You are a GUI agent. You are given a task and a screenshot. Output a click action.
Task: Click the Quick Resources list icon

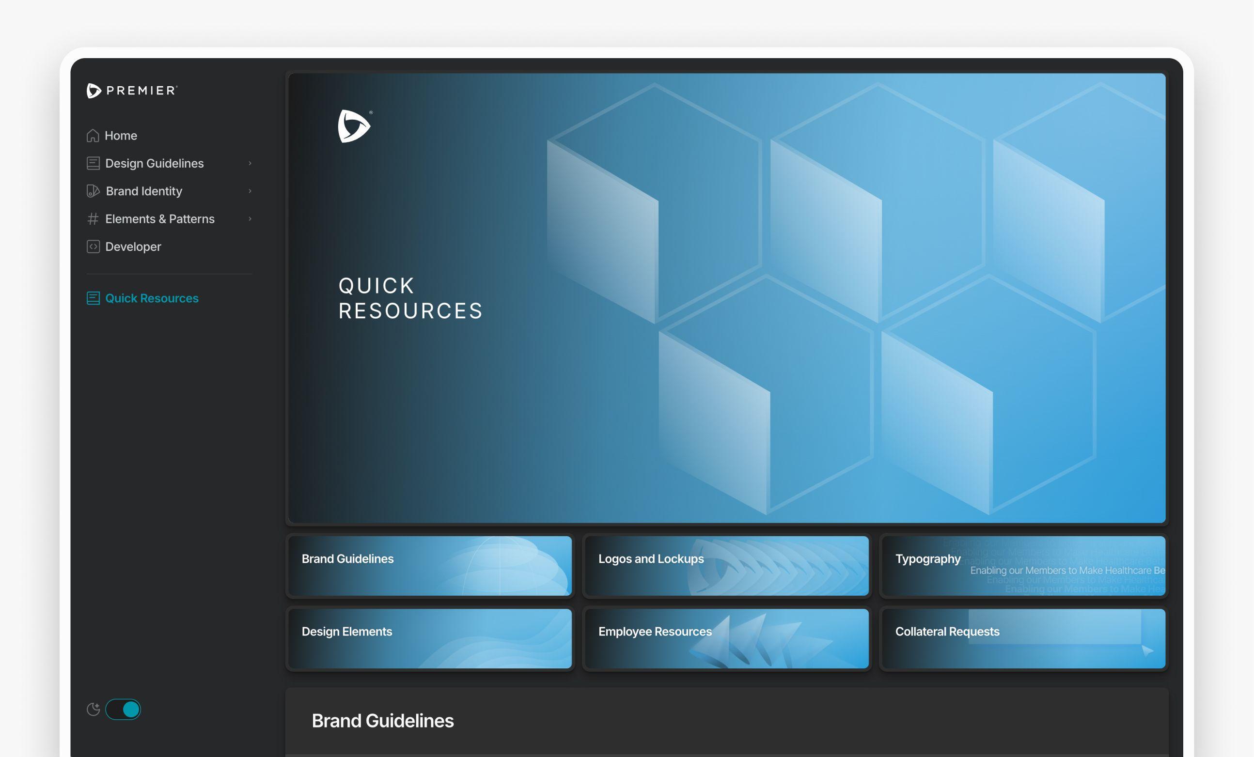coord(93,298)
